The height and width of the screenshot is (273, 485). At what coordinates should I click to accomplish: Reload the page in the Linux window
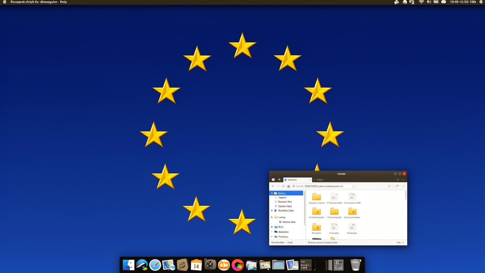(x=283, y=186)
